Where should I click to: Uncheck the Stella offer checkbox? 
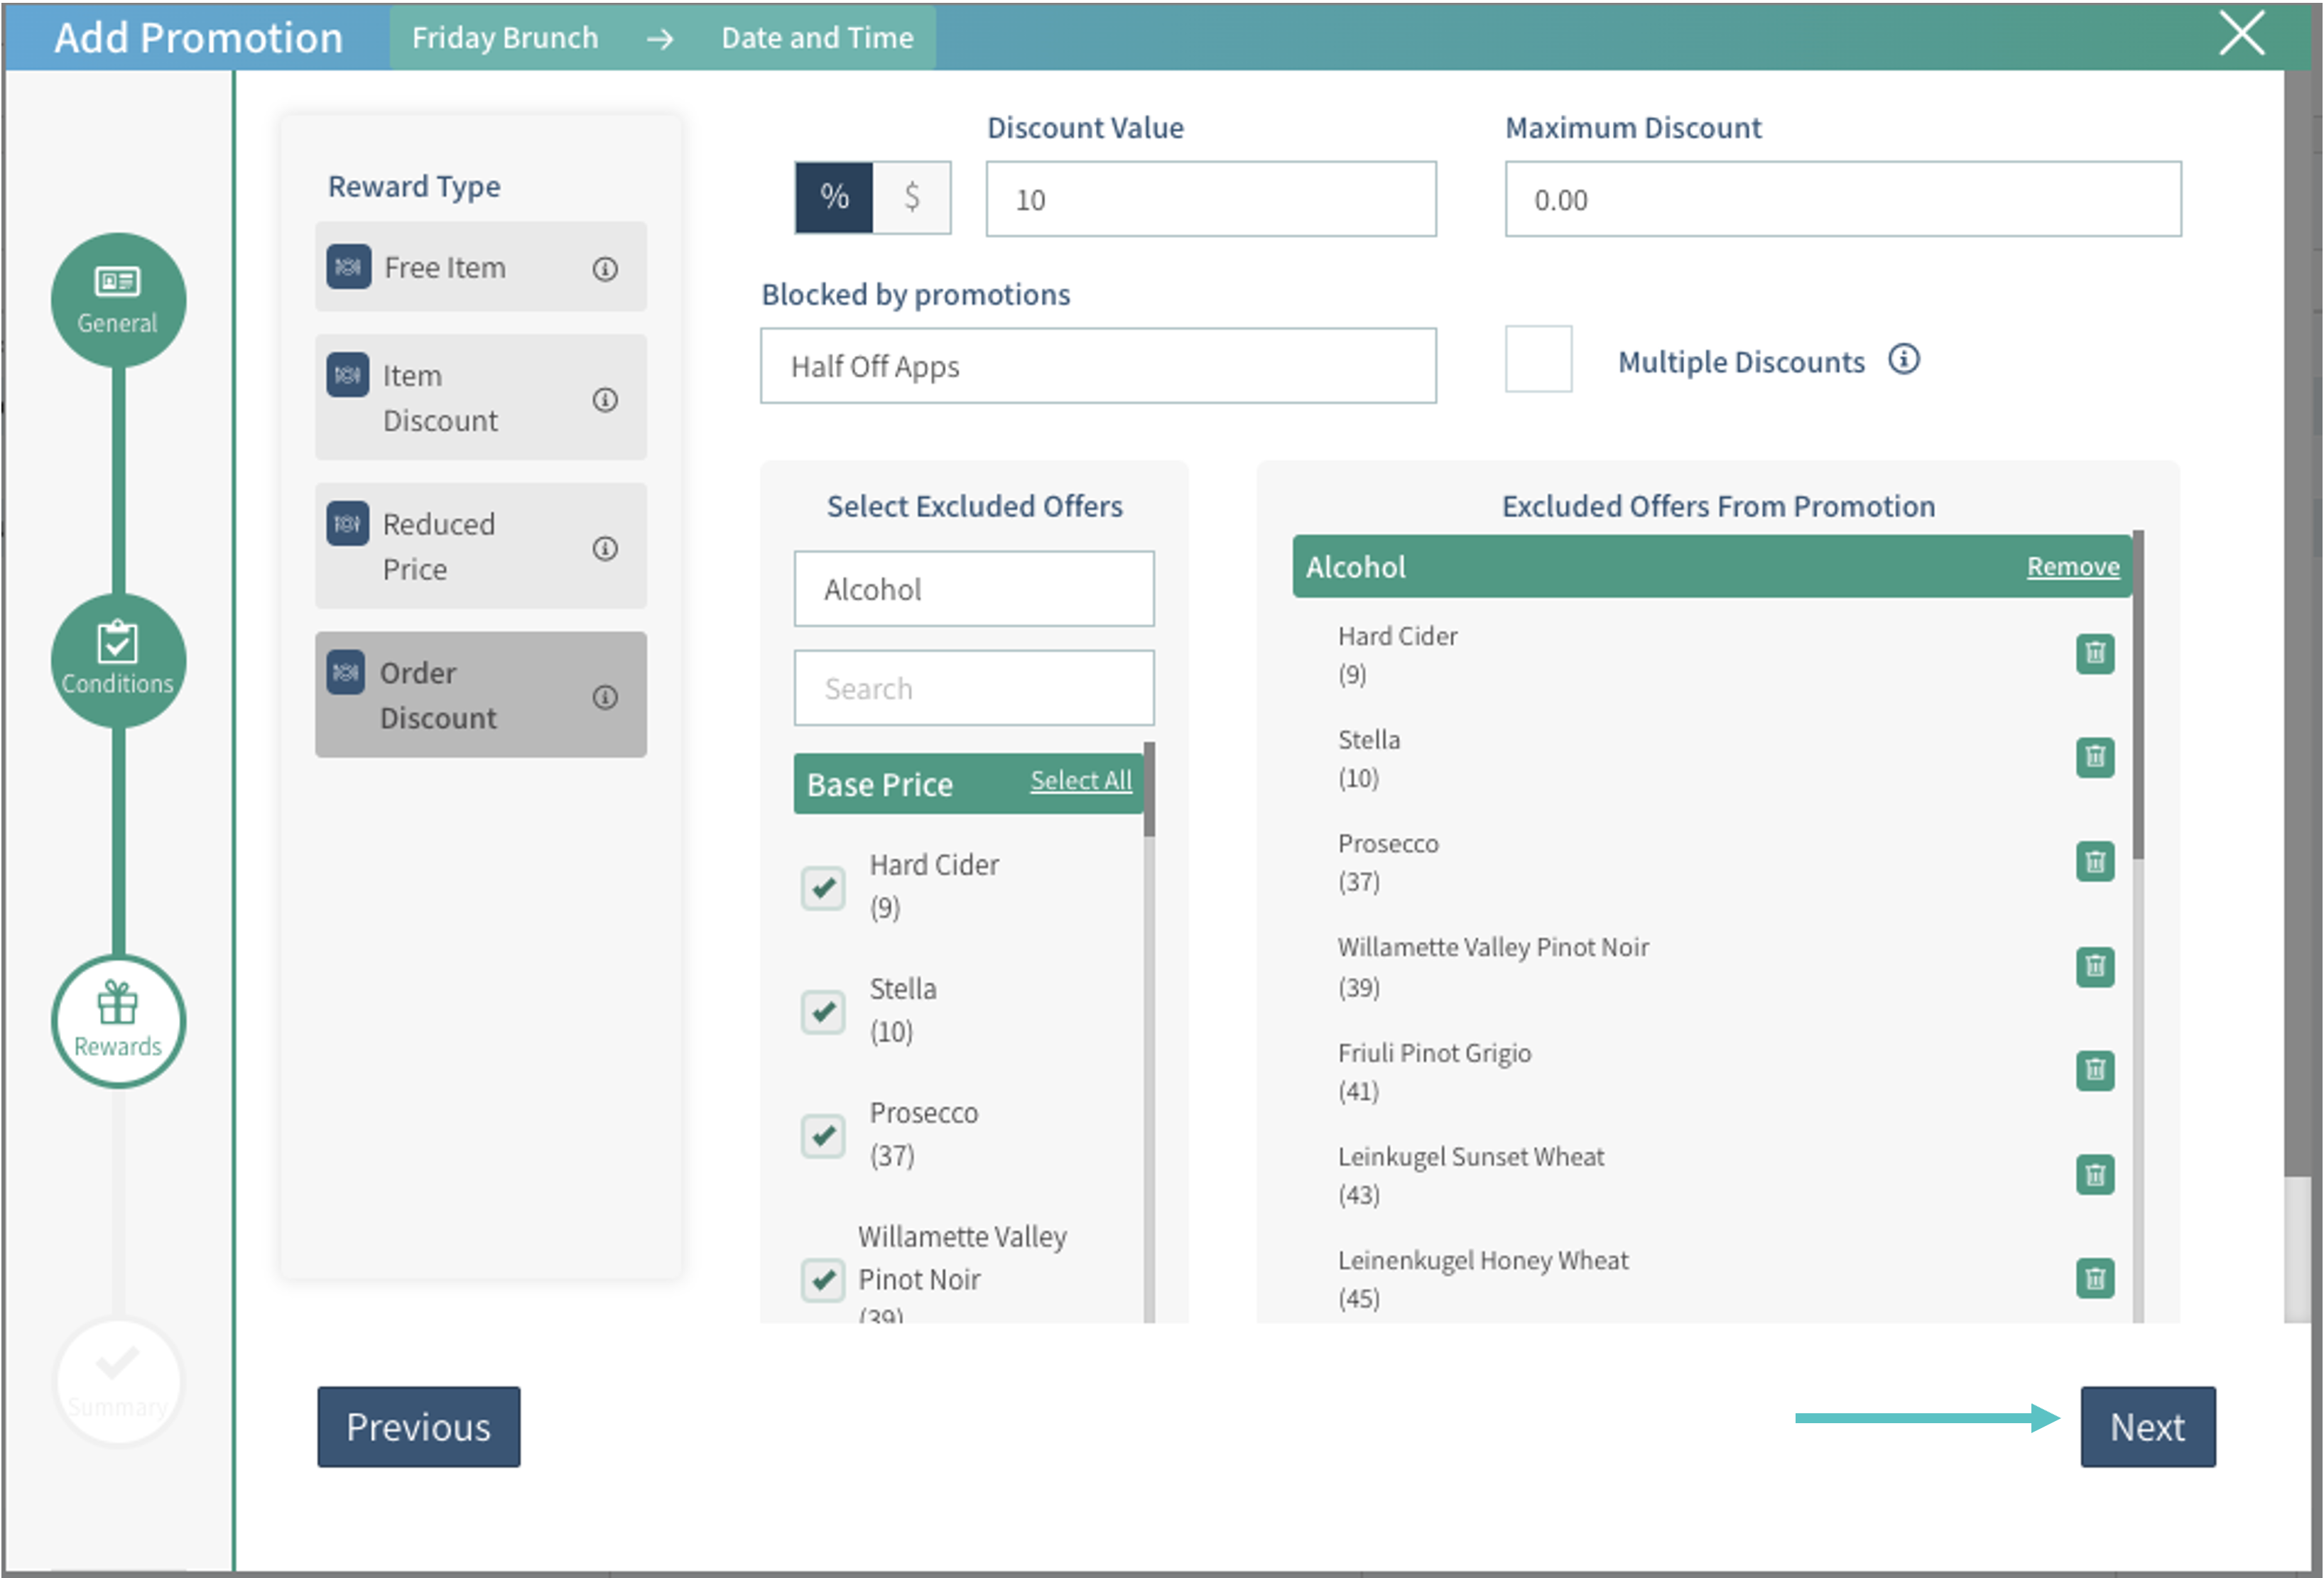click(x=823, y=1011)
